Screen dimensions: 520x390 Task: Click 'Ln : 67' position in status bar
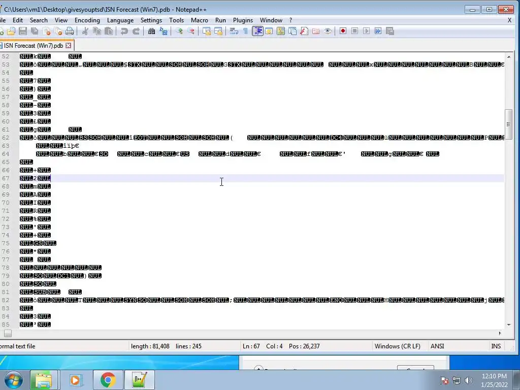pos(251,346)
